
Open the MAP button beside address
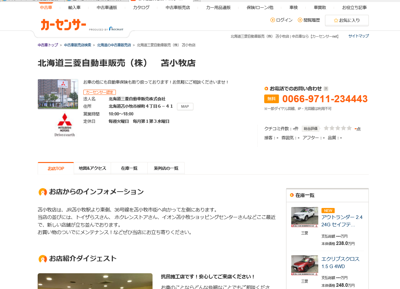185,107
